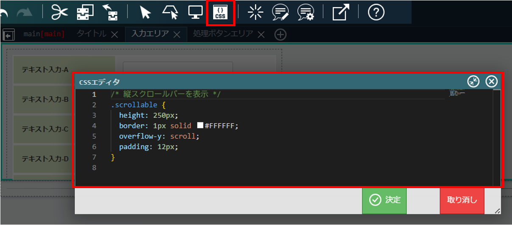Click the scissors cut icon

click(x=60, y=13)
